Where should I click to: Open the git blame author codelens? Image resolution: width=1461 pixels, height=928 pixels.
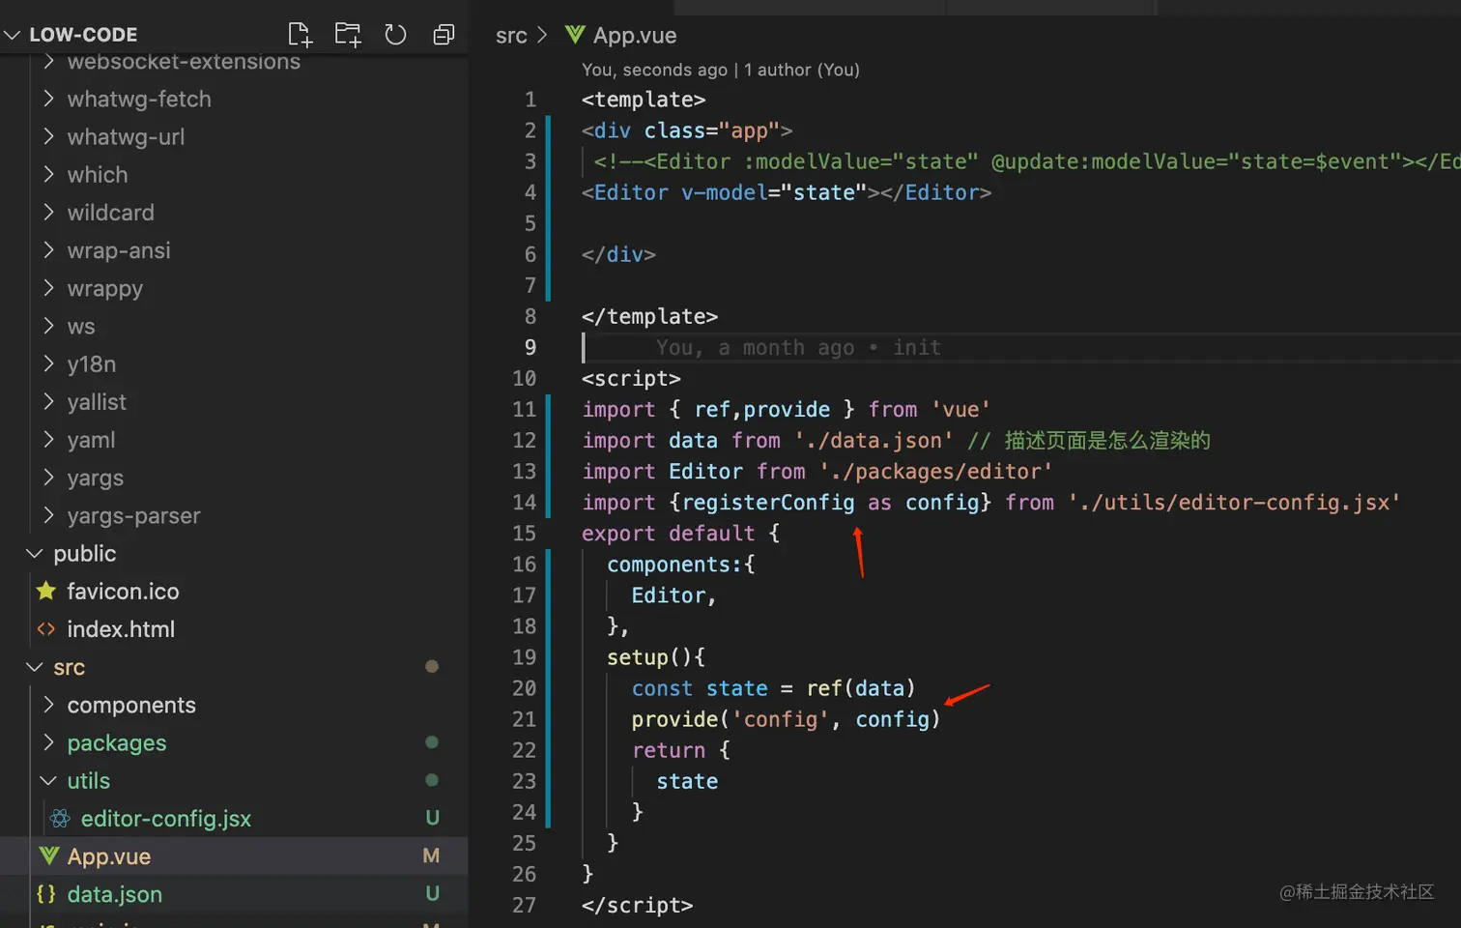721,70
